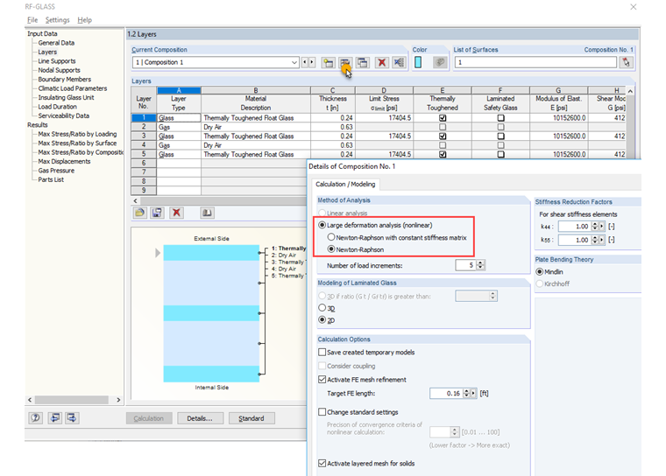
Task: Select Layer Type cell Glass in row 1
Action: click(x=179, y=118)
